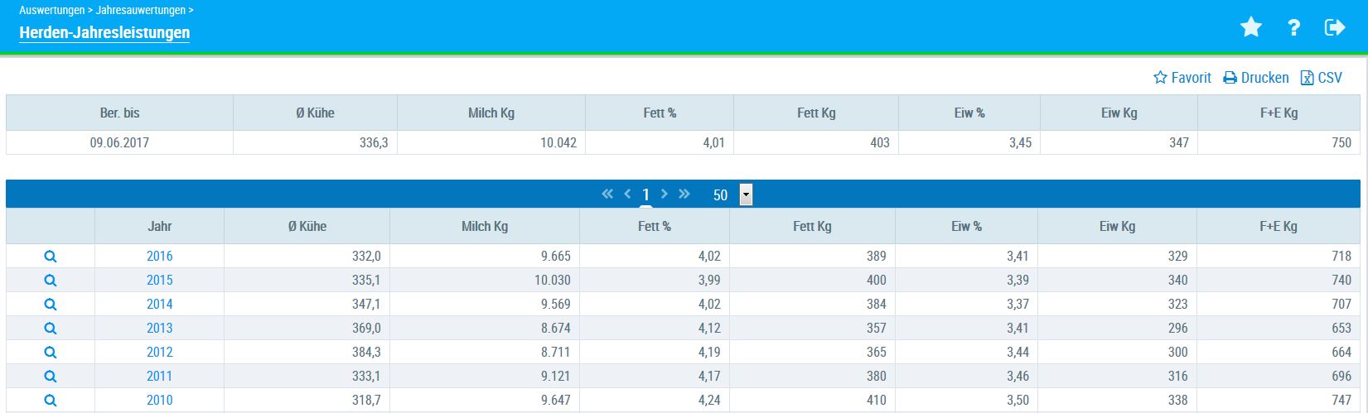Image resolution: width=1368 pixels, height=413 pixels.
Task: Open help via question mark icon
Action: click(x=1293, y=28)
